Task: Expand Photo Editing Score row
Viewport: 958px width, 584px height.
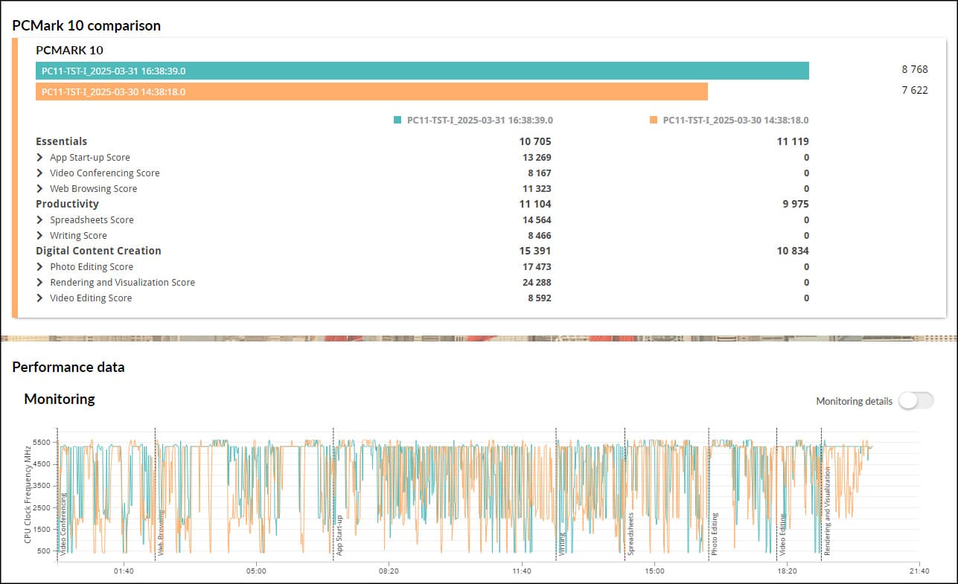Action: (x=39, y=267)
